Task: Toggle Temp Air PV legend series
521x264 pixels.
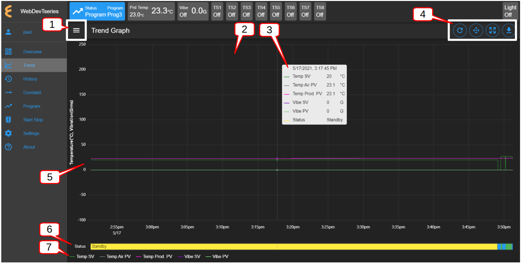Action: coord(115,256)
